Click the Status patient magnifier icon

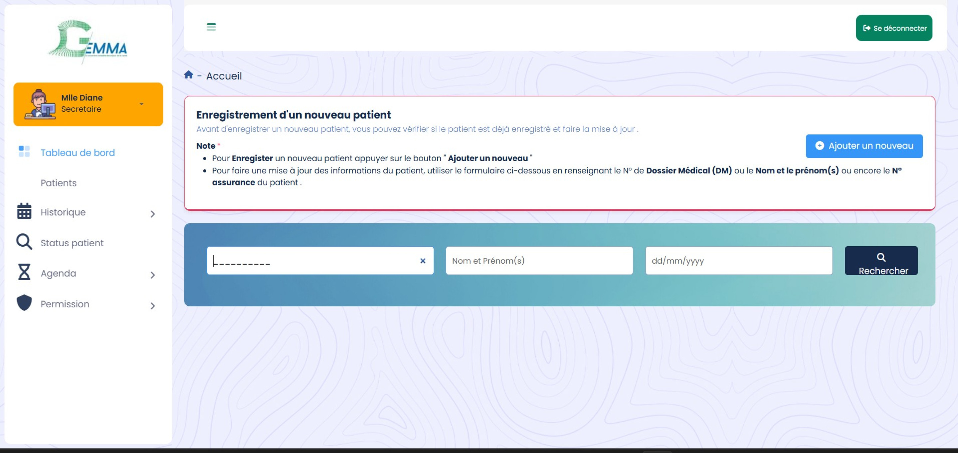[x=24, y=242]
